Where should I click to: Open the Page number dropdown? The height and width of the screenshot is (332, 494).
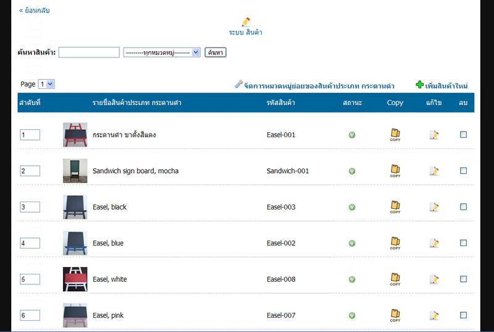point(46,84)
